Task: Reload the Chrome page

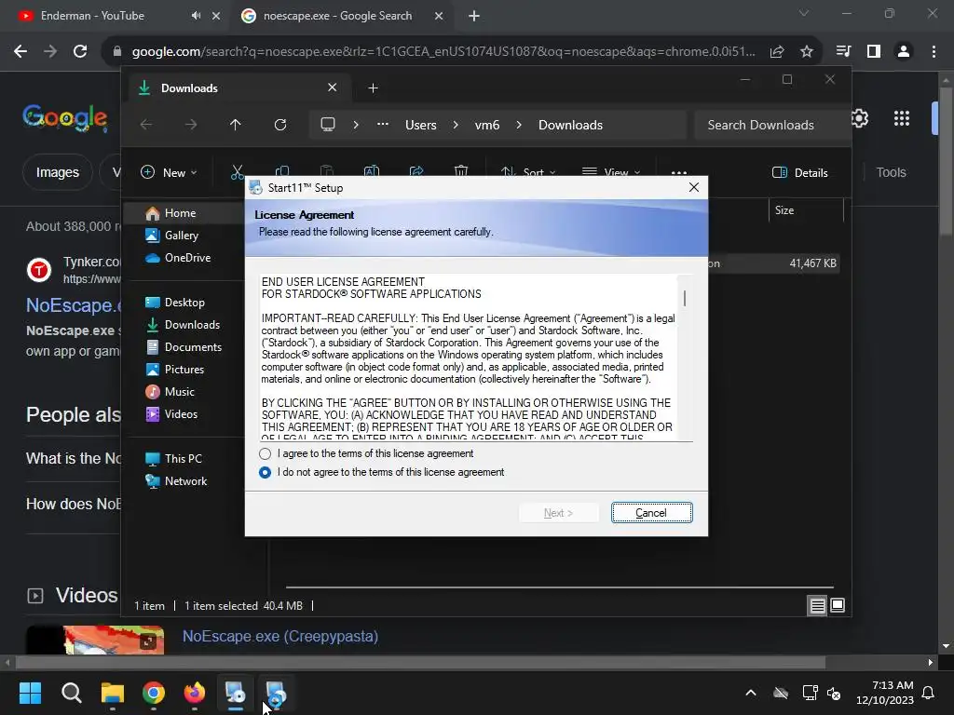Action: point(80,52)
